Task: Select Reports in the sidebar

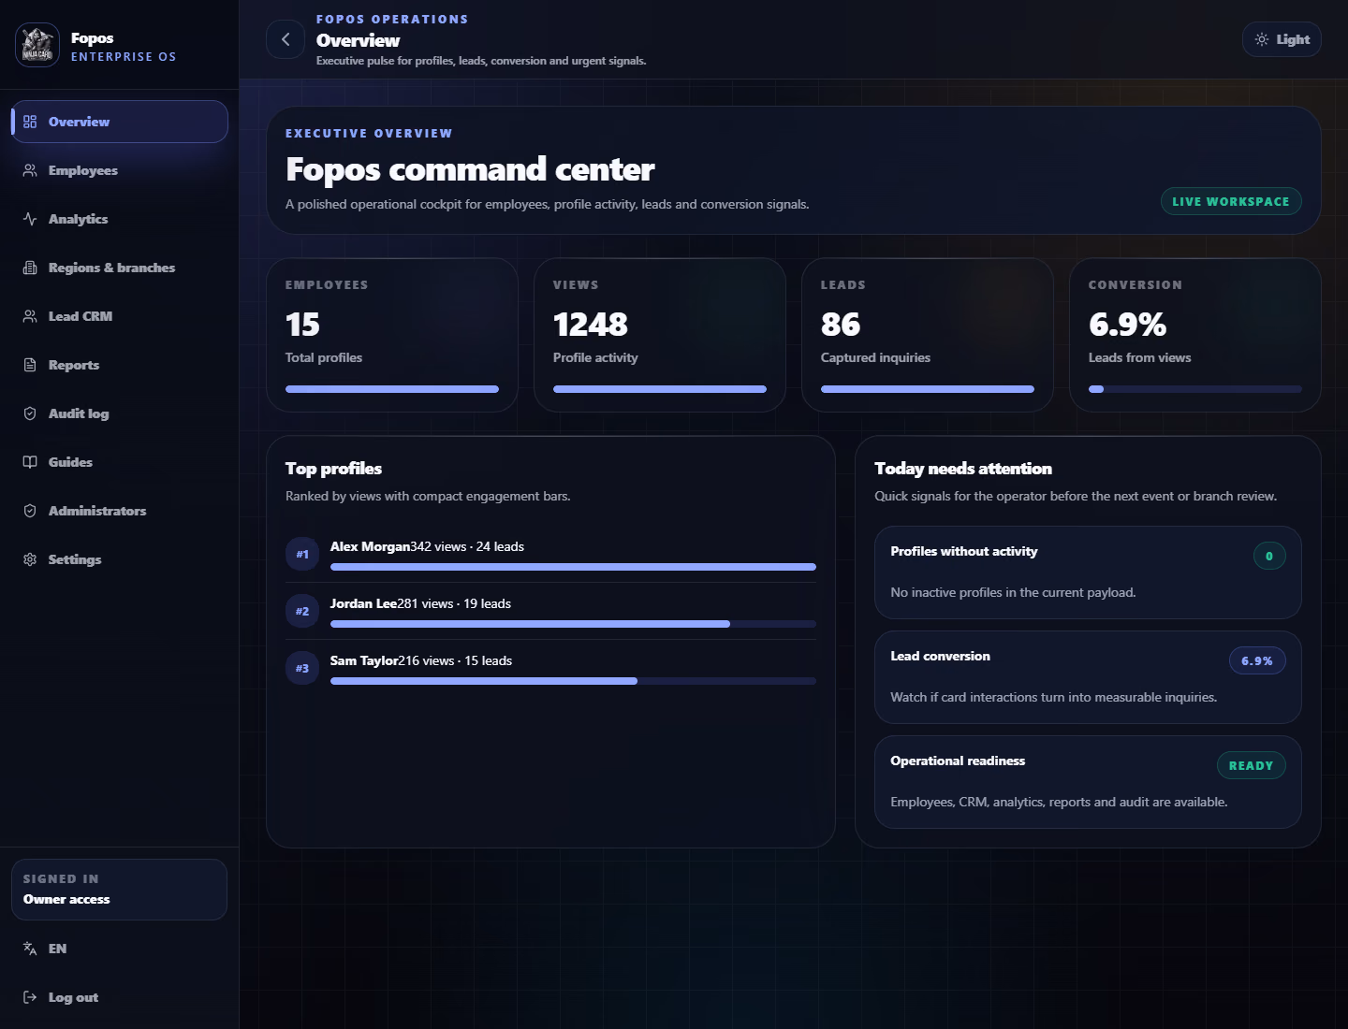Action: pyautogui.click(x=119, y=365)
